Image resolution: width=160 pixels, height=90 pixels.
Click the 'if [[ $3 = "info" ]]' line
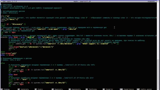[x=19, y=66]
